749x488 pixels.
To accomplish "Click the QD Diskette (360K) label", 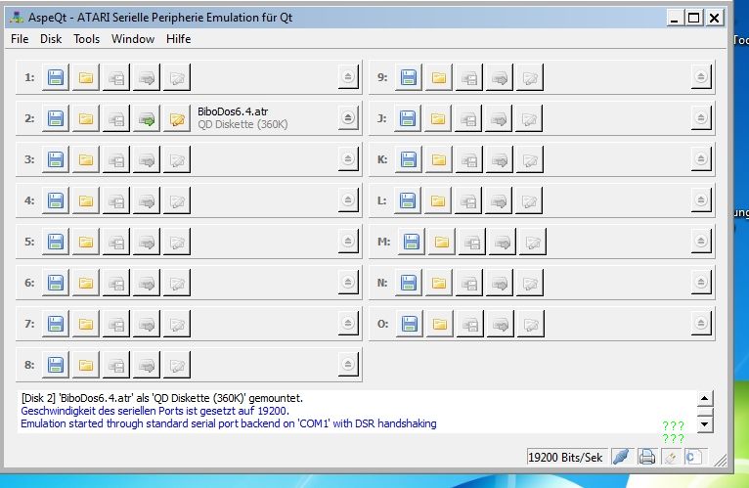I will coord(242,124).
